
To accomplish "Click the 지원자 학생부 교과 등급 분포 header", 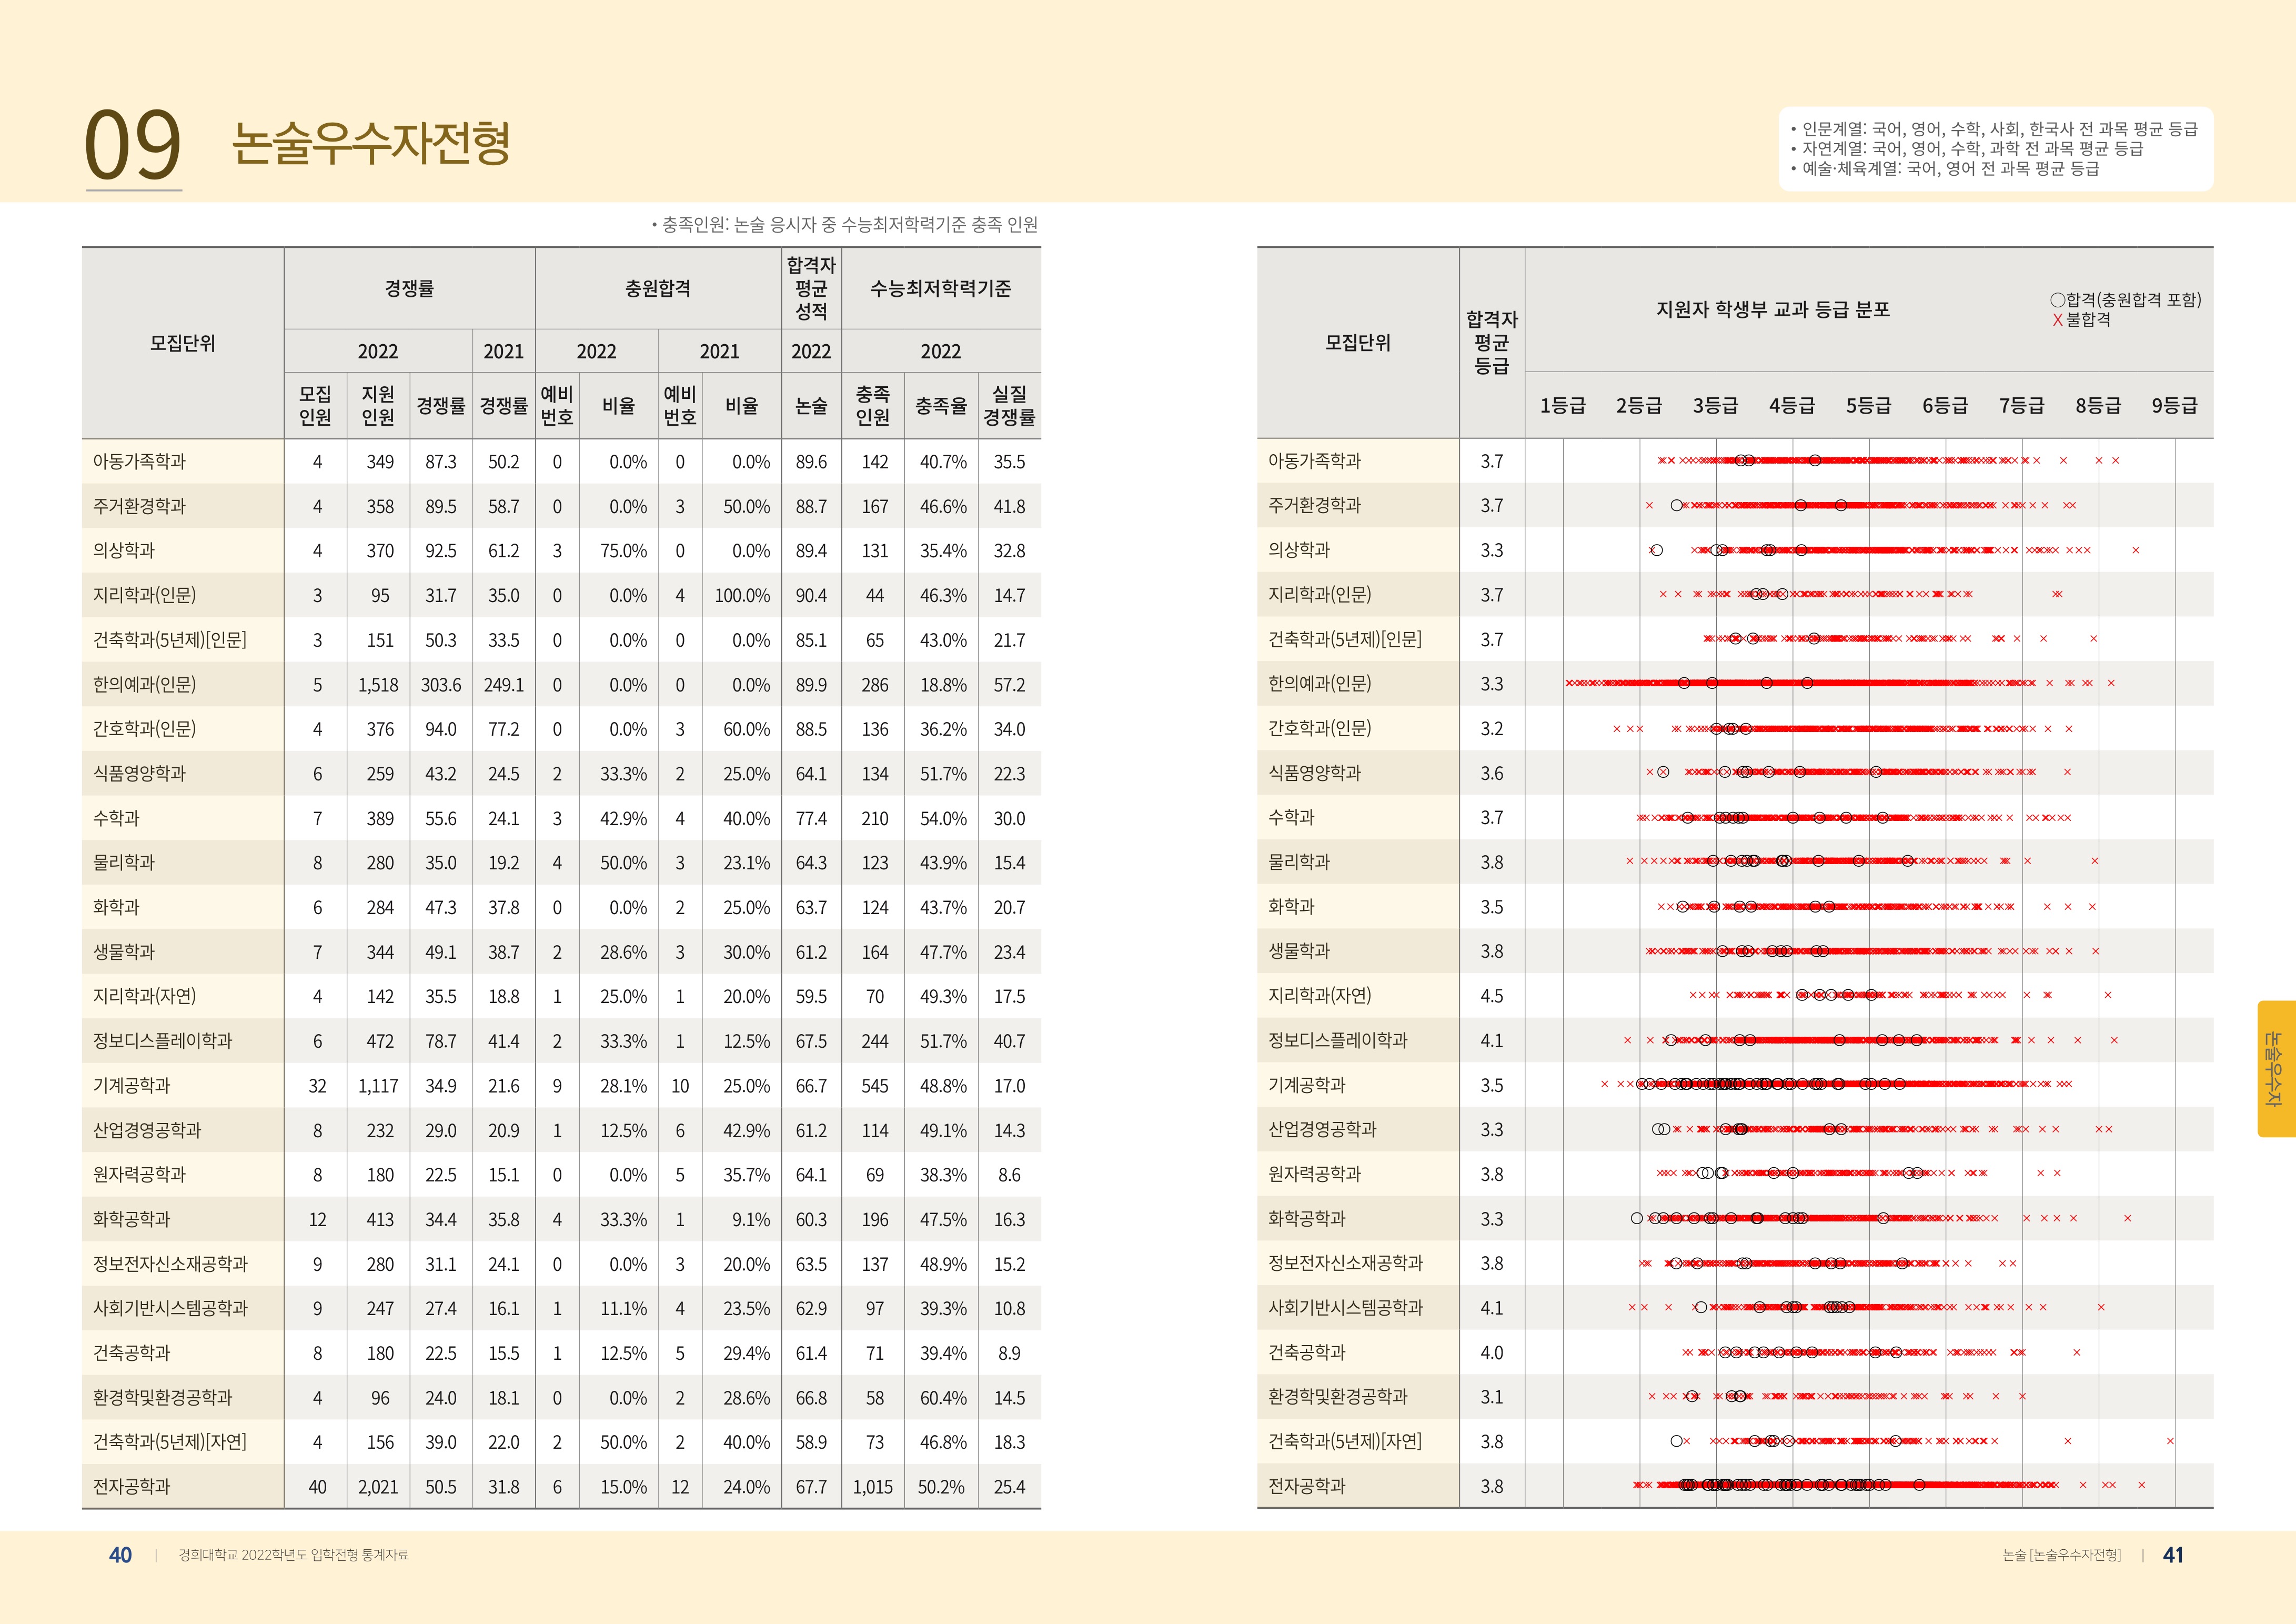I will (1772, 309).
